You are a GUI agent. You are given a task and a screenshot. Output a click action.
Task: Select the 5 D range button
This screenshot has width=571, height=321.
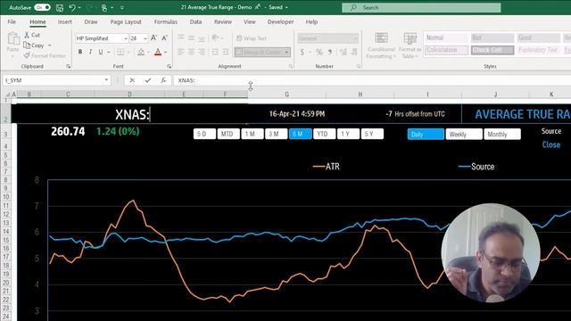(204, 134)
